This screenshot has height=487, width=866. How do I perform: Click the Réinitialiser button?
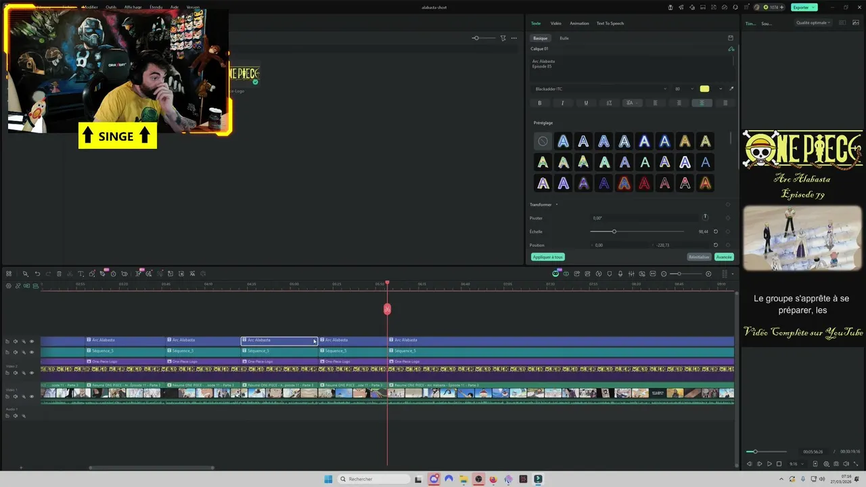point(699,257)
